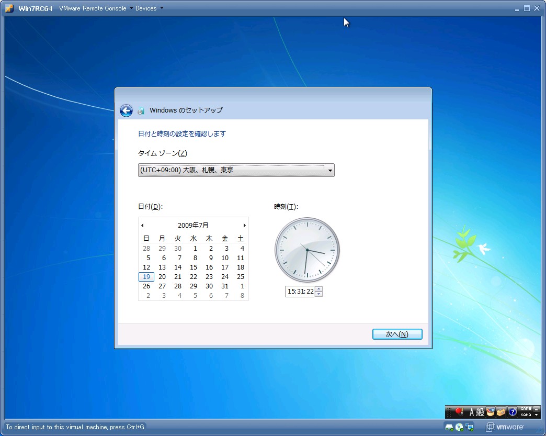Select August 8 in the calendar

pos(242,296)
